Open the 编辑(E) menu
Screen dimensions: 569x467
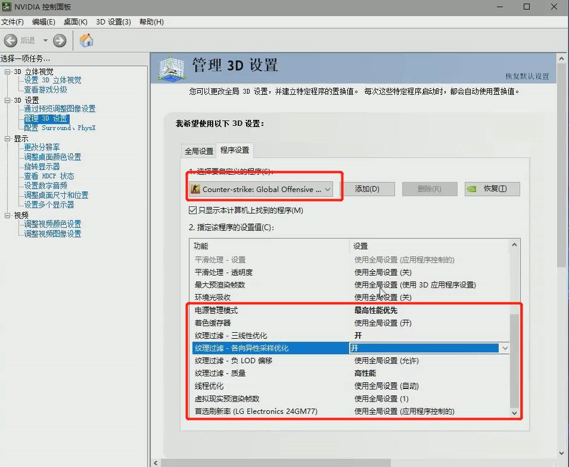click(43, 22)
